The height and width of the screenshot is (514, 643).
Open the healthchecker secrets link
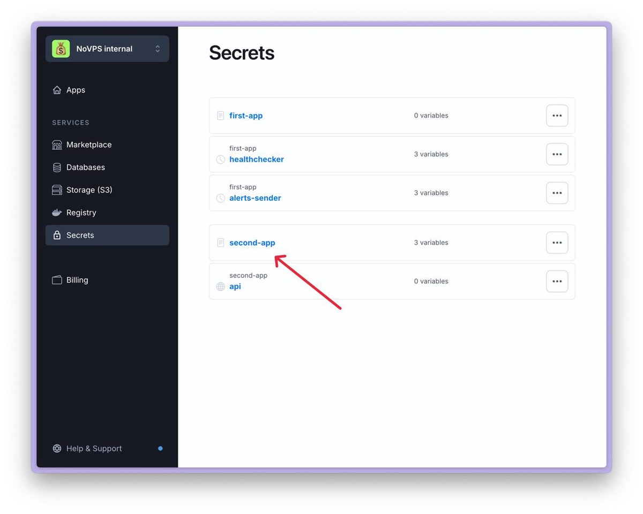(x=257, y=160)
